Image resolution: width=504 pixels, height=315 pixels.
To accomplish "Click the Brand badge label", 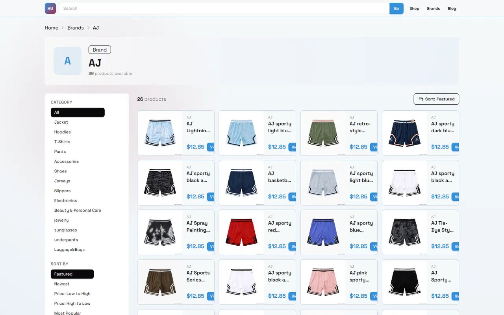I will tap(100, 50).
